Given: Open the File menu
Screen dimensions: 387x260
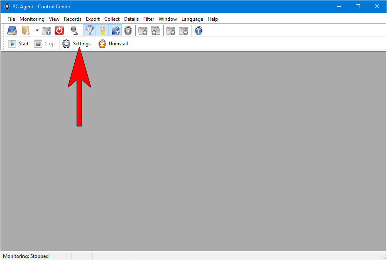Looking at the screenshot, I should pyautogui.click(x=11, y=19).
